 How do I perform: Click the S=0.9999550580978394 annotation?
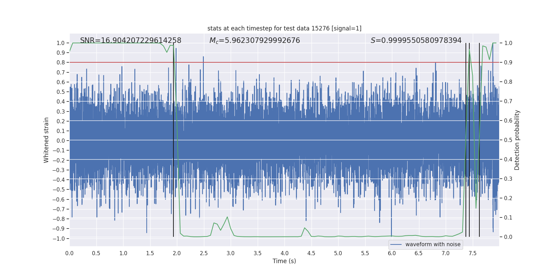416,41
